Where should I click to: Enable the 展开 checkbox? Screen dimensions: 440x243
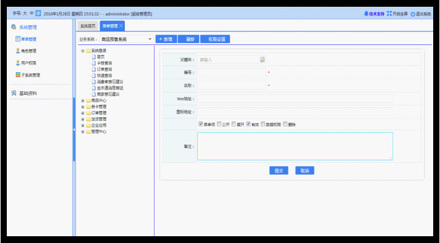tap(234, 124)
